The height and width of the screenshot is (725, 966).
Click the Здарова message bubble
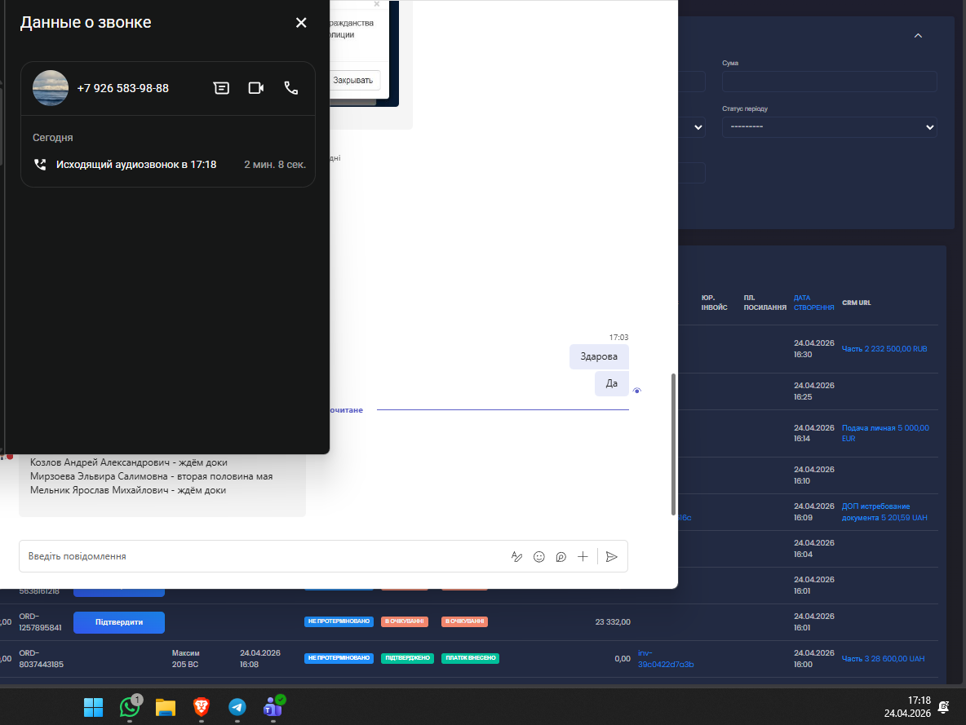pos(599,356)
